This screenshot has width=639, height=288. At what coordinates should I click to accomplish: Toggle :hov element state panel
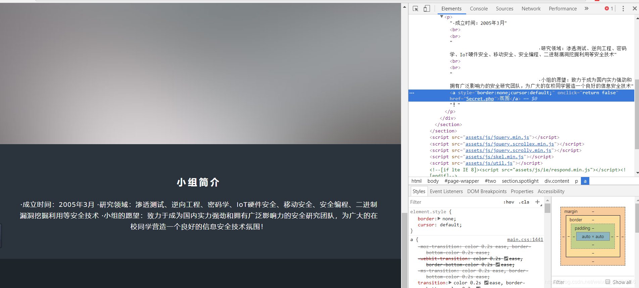(x=509, y=202)
